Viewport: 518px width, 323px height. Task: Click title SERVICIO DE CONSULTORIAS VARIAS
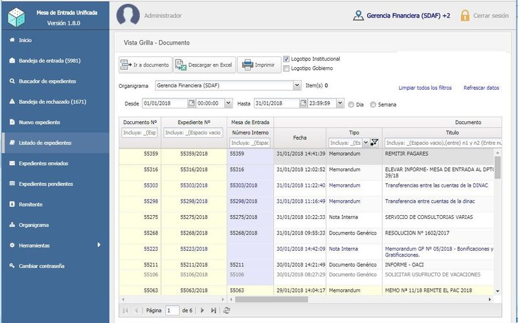click(x=429, y=217)
